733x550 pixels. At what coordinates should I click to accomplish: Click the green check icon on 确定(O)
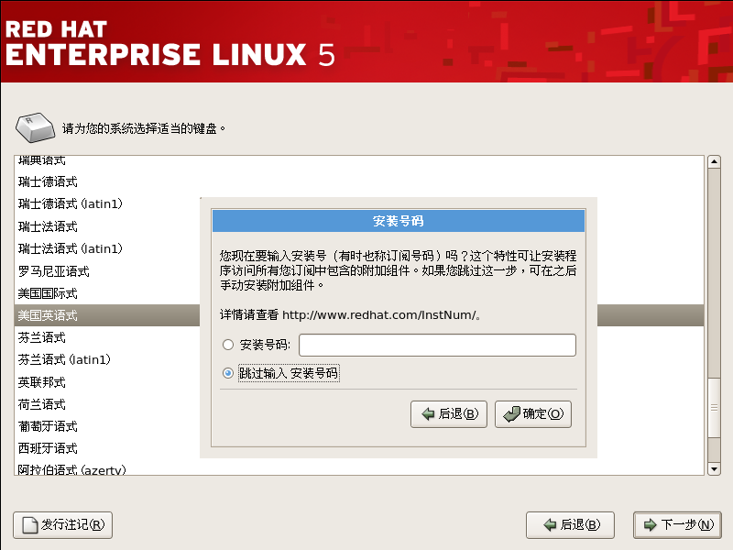coord(511,414)
